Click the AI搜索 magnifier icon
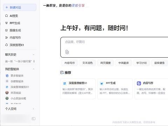The width and height of the screenshot is (168, 126). click(7, 16)
